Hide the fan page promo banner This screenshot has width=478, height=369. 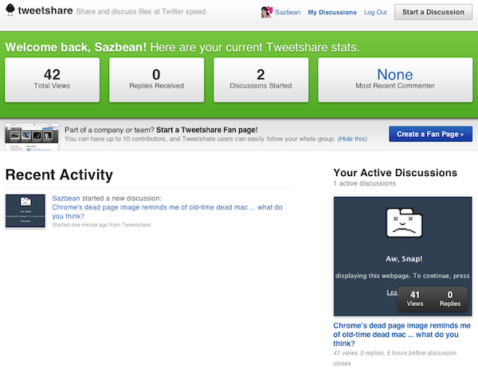click(x=351, y=139)
